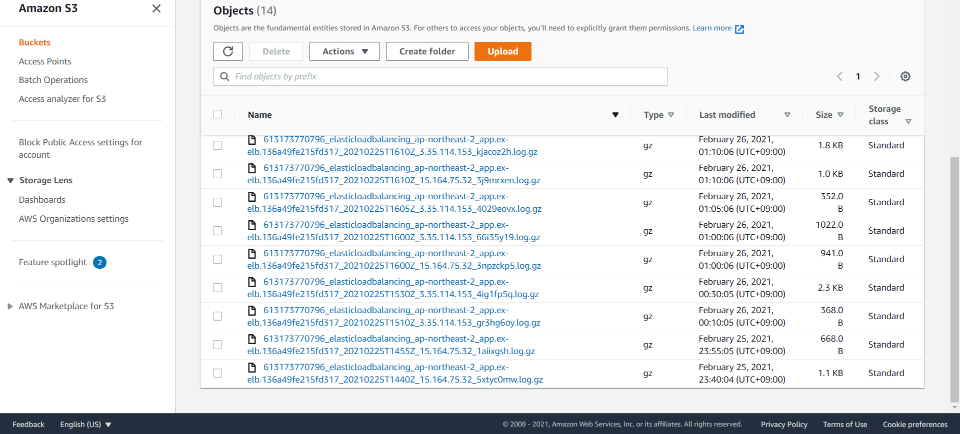Sort objects by Type column arrow
Image resolution: width=960 pixels, height=434 pixels.
(671, 115)
